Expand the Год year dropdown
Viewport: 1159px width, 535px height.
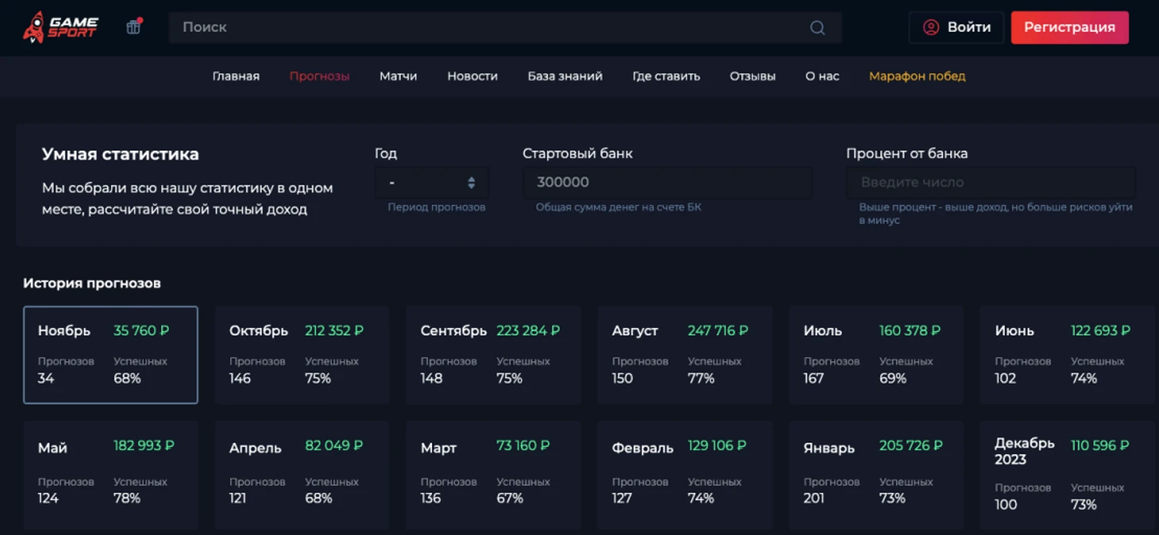[429, 182]
